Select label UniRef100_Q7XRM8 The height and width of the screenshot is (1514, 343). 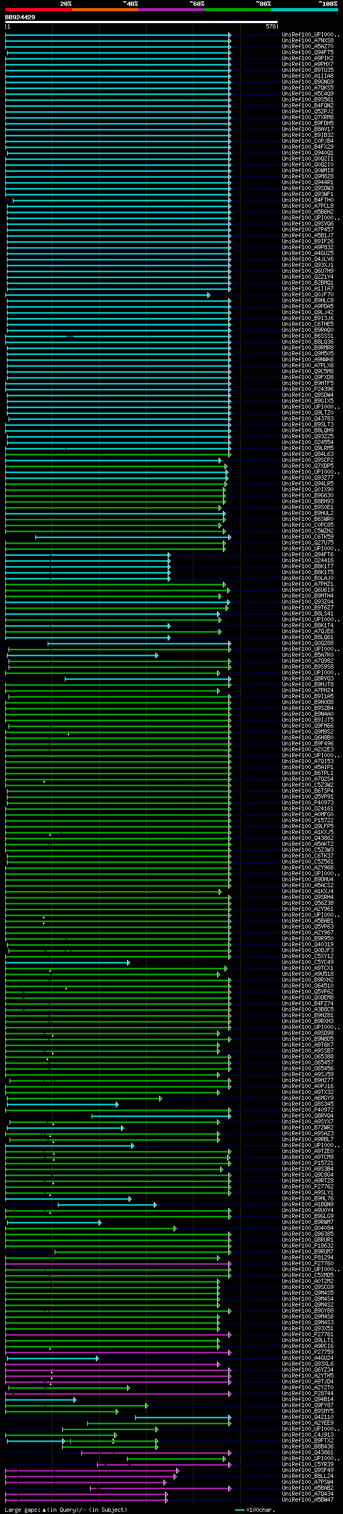[308, 117]
